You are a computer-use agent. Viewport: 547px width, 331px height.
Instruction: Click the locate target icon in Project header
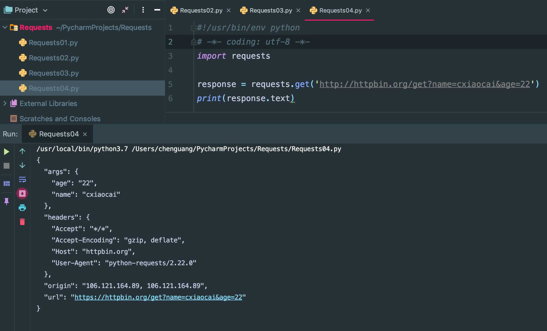(111, 10)
